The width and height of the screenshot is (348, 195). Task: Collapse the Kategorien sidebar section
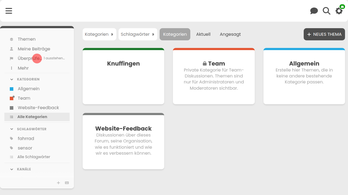[x=12, y=79]
